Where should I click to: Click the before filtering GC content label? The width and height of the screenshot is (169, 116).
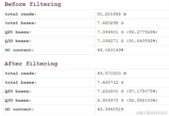tap(19, 50)
